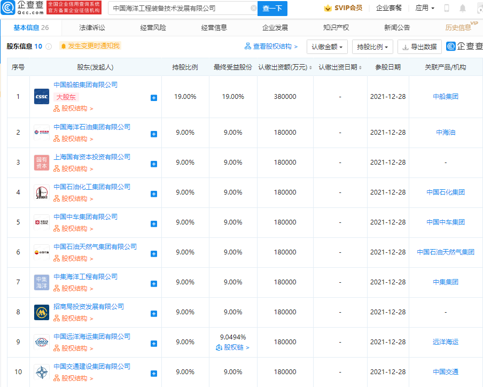Click the 查一下 search button
This screenshot has width=483, height=387.
point(272,9)
